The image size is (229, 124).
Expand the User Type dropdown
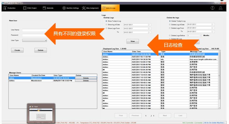click(35, 40)
